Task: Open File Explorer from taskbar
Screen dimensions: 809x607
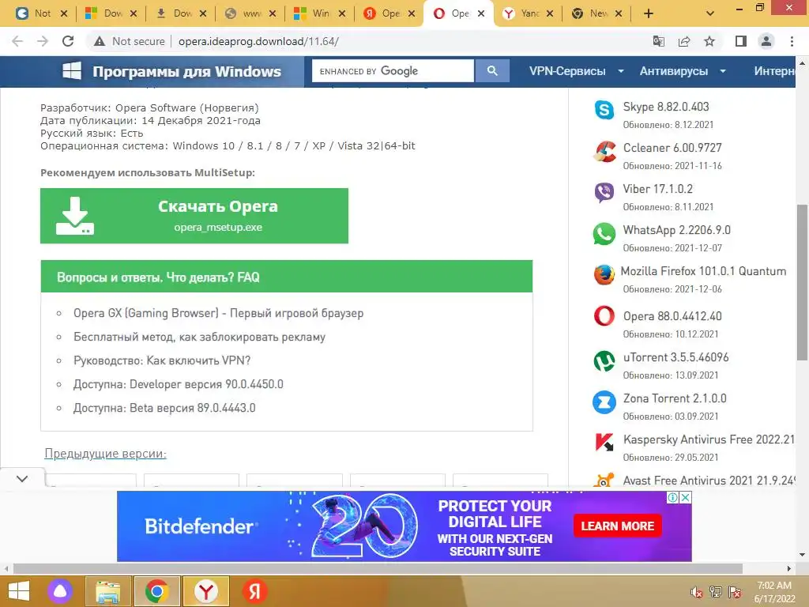Action: point(107,591)
